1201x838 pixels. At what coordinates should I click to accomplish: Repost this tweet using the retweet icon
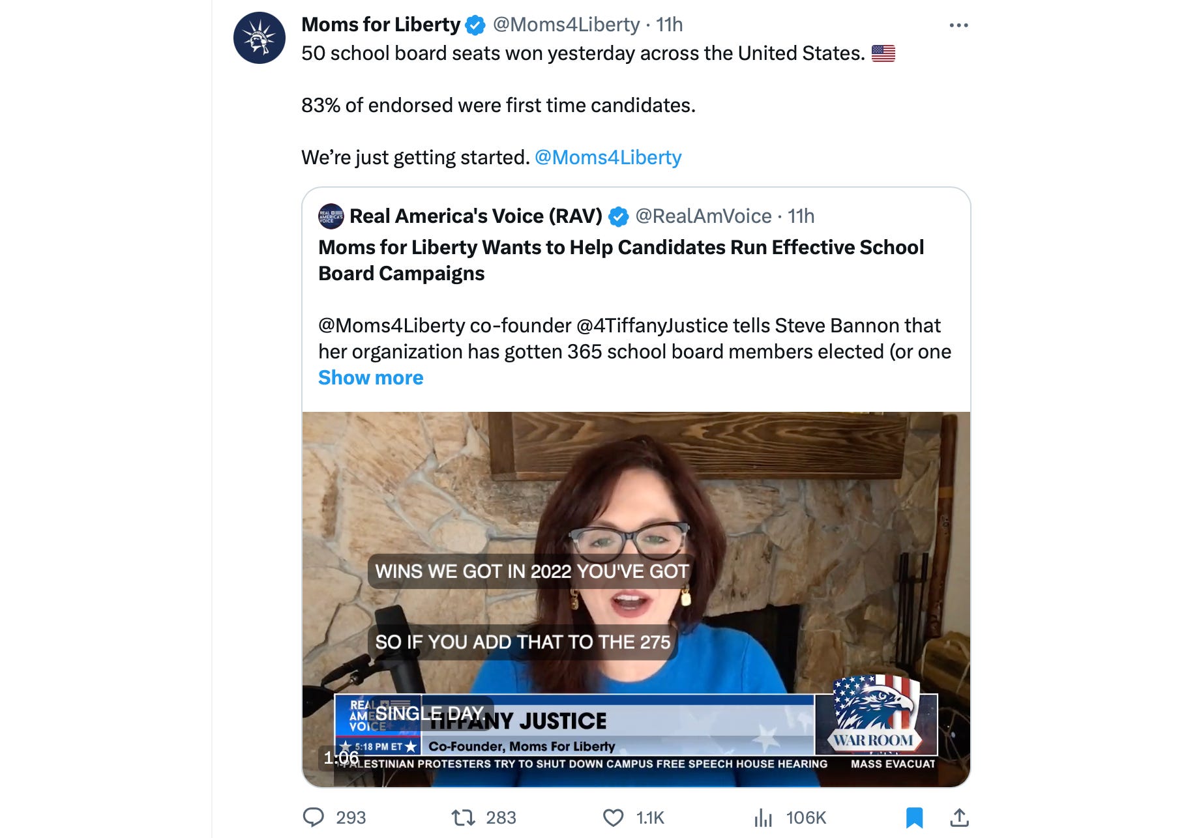click(463, 817)
